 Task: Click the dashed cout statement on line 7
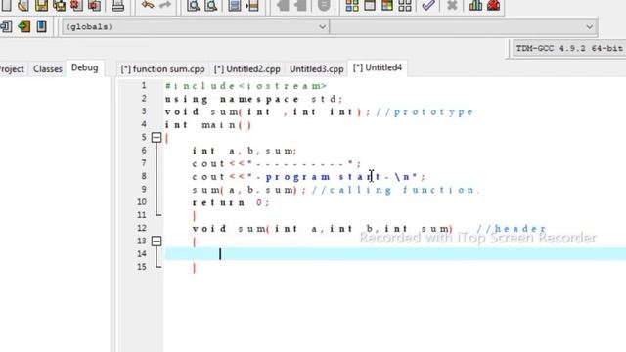coord(276,163)
